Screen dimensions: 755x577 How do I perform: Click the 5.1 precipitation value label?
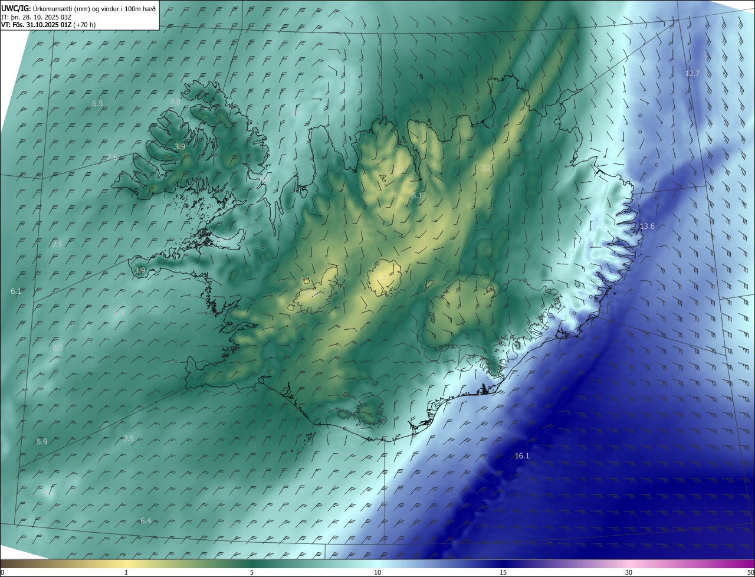tap(417, 195)
